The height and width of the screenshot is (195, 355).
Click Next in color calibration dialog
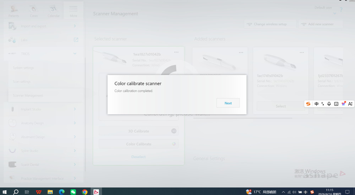[x=228, y=103]
